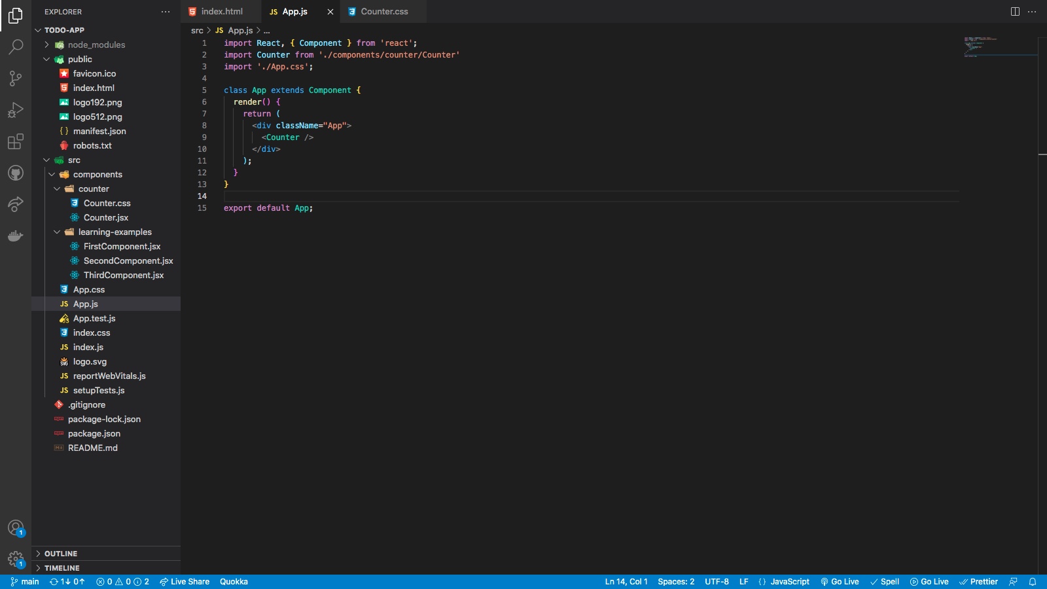This screenshot has height=589, width=1047.
Task: Change file encoding UTF-8
Action: [x=717, y=582]
